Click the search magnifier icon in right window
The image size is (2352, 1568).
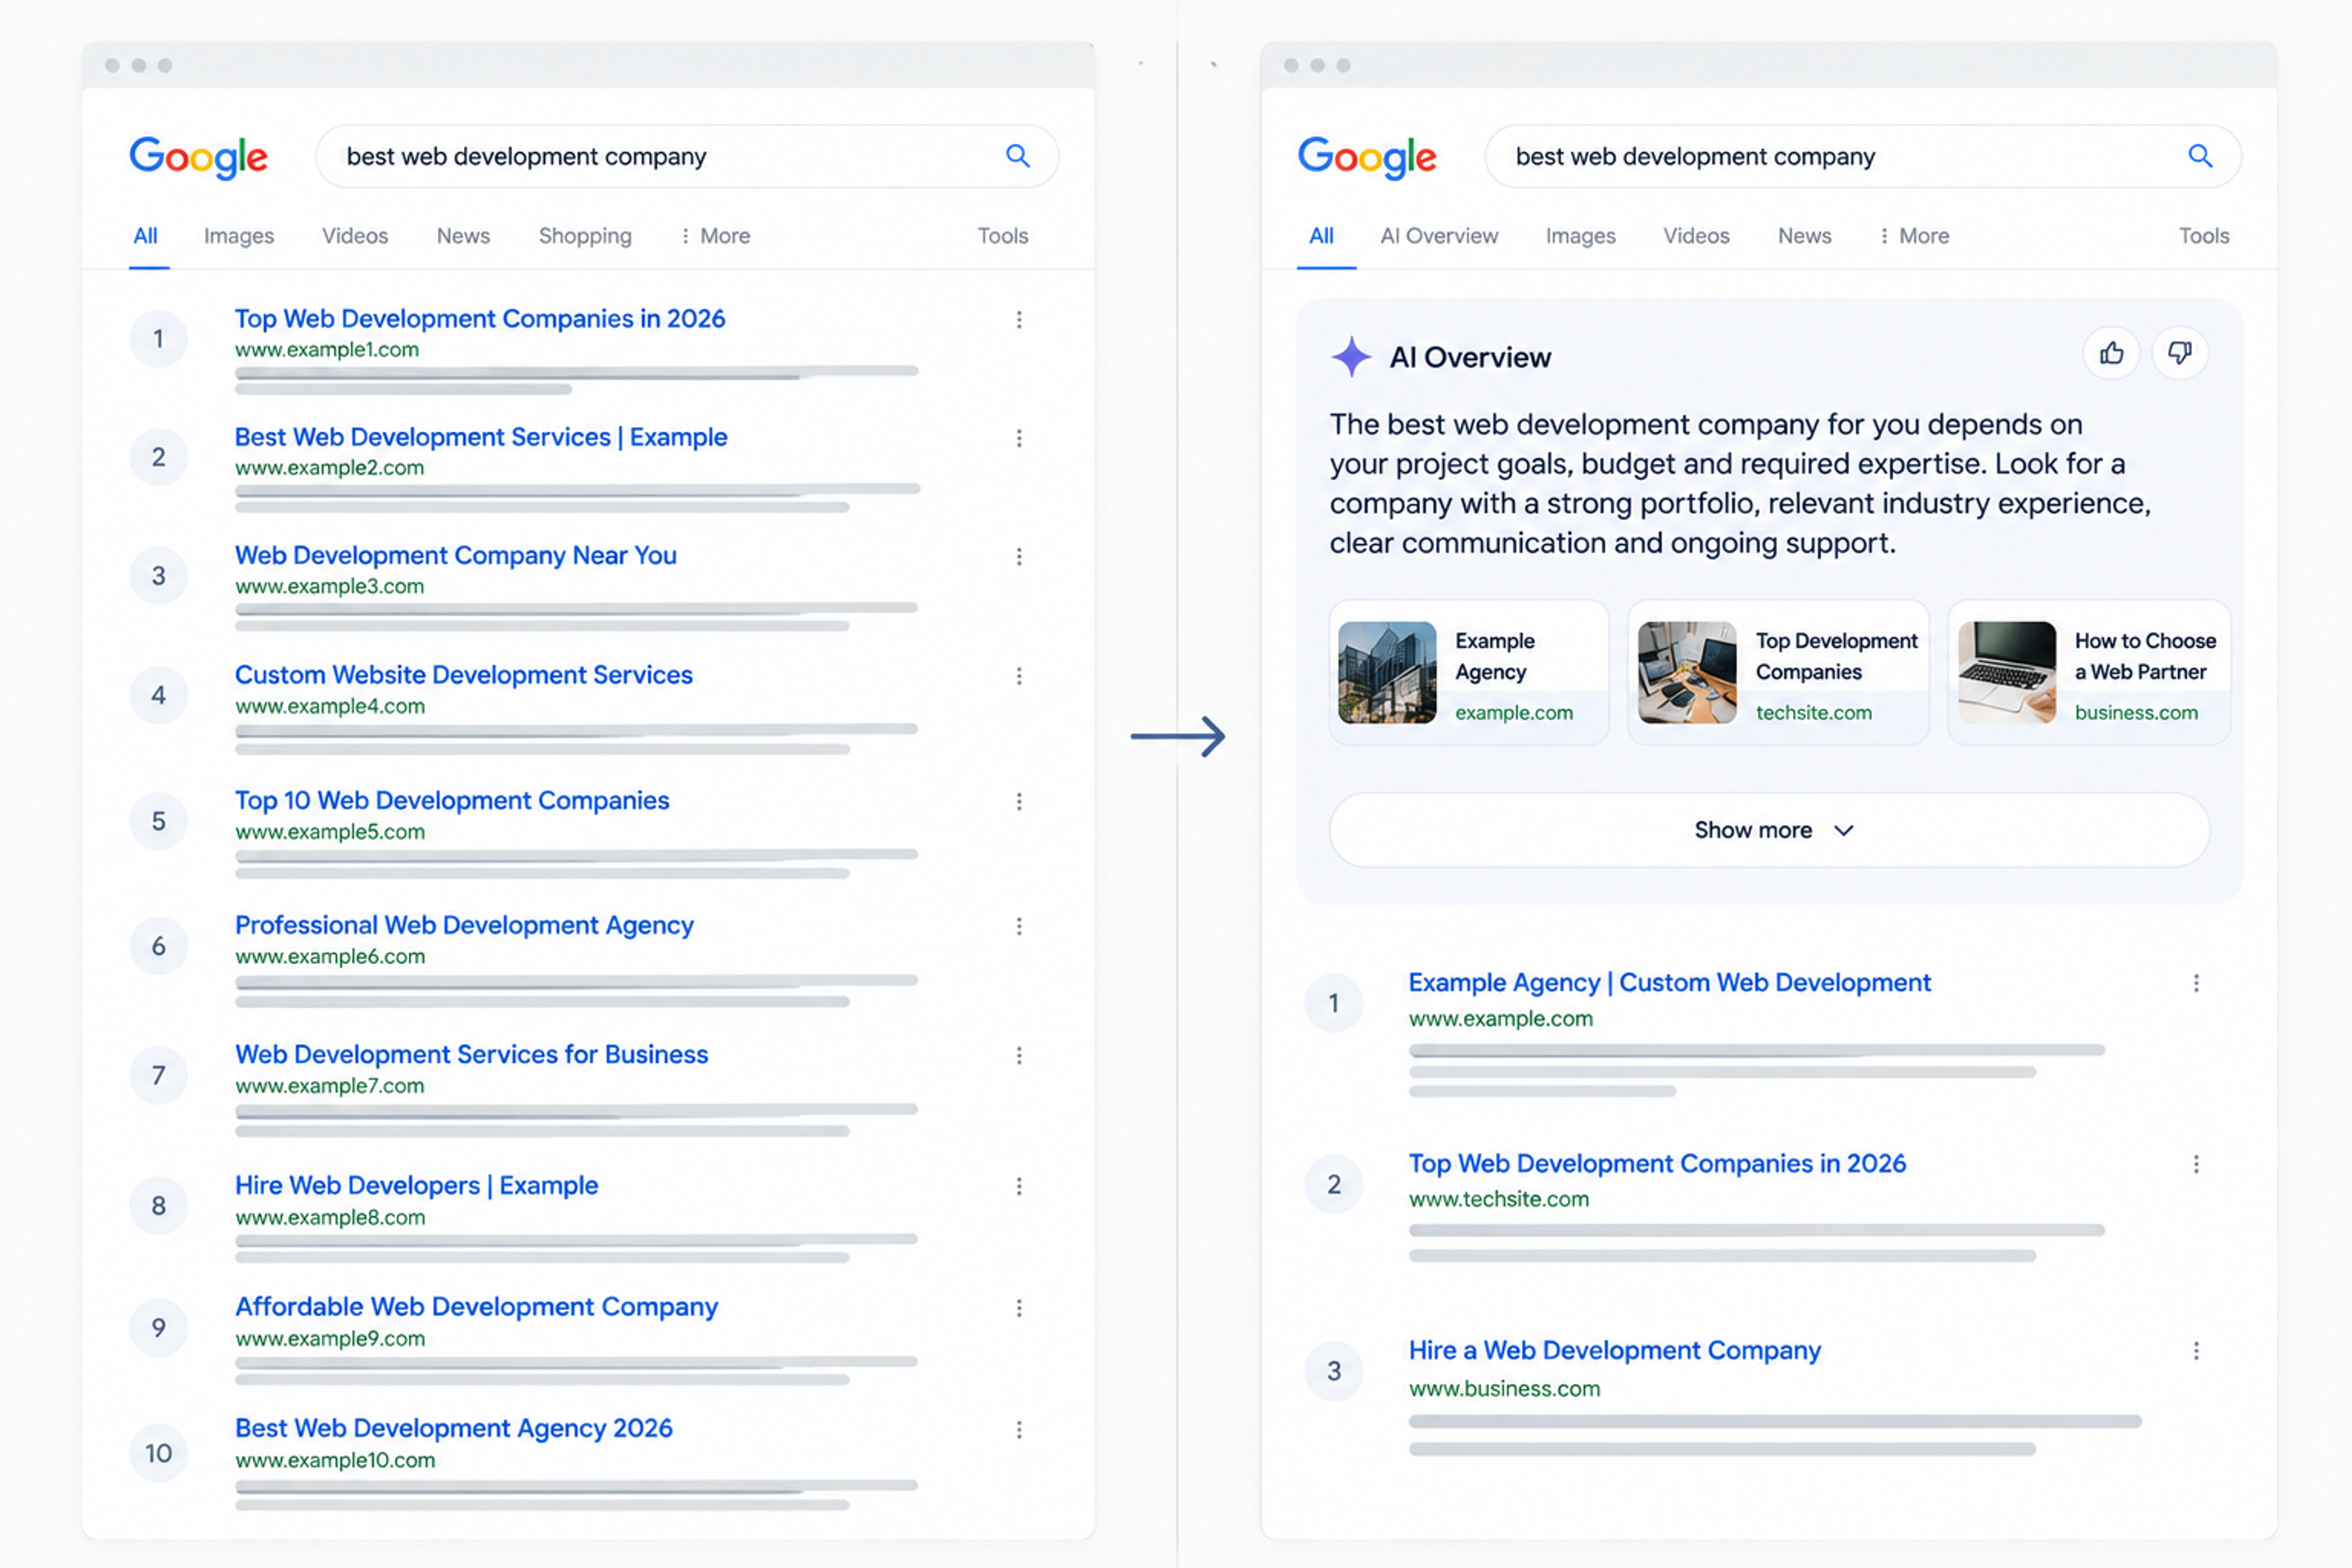coord(2199,156)
